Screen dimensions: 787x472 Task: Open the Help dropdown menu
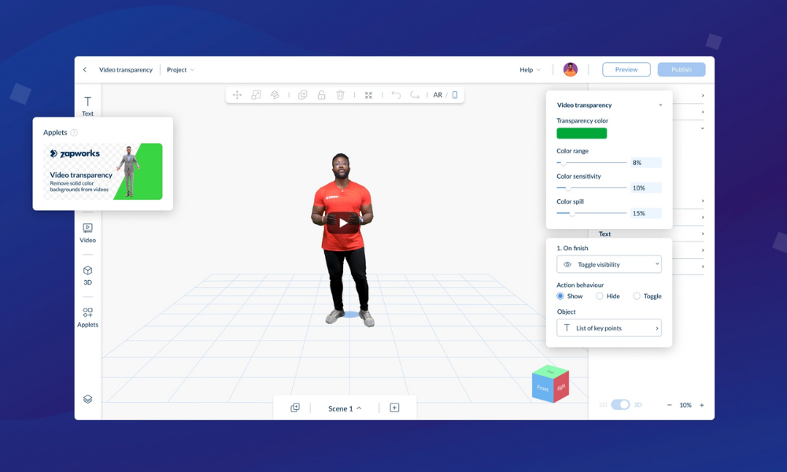pos(530,70)
